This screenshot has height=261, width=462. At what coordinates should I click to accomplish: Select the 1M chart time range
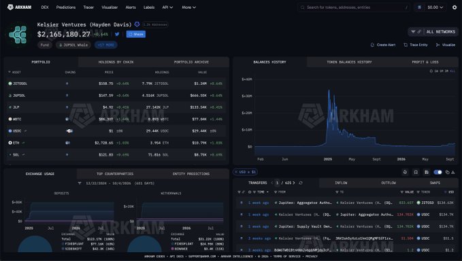[442, 71]
